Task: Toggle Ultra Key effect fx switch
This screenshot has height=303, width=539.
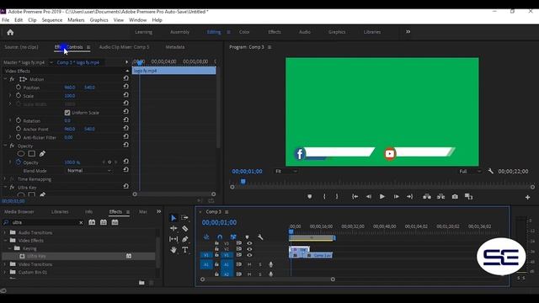Action: pos(12,187)
